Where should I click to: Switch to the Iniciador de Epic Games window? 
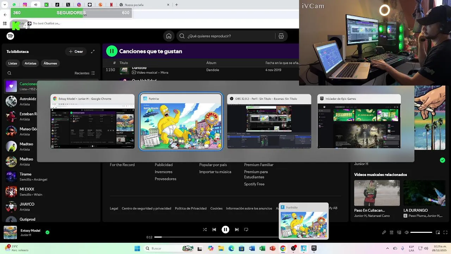point(359,121)
